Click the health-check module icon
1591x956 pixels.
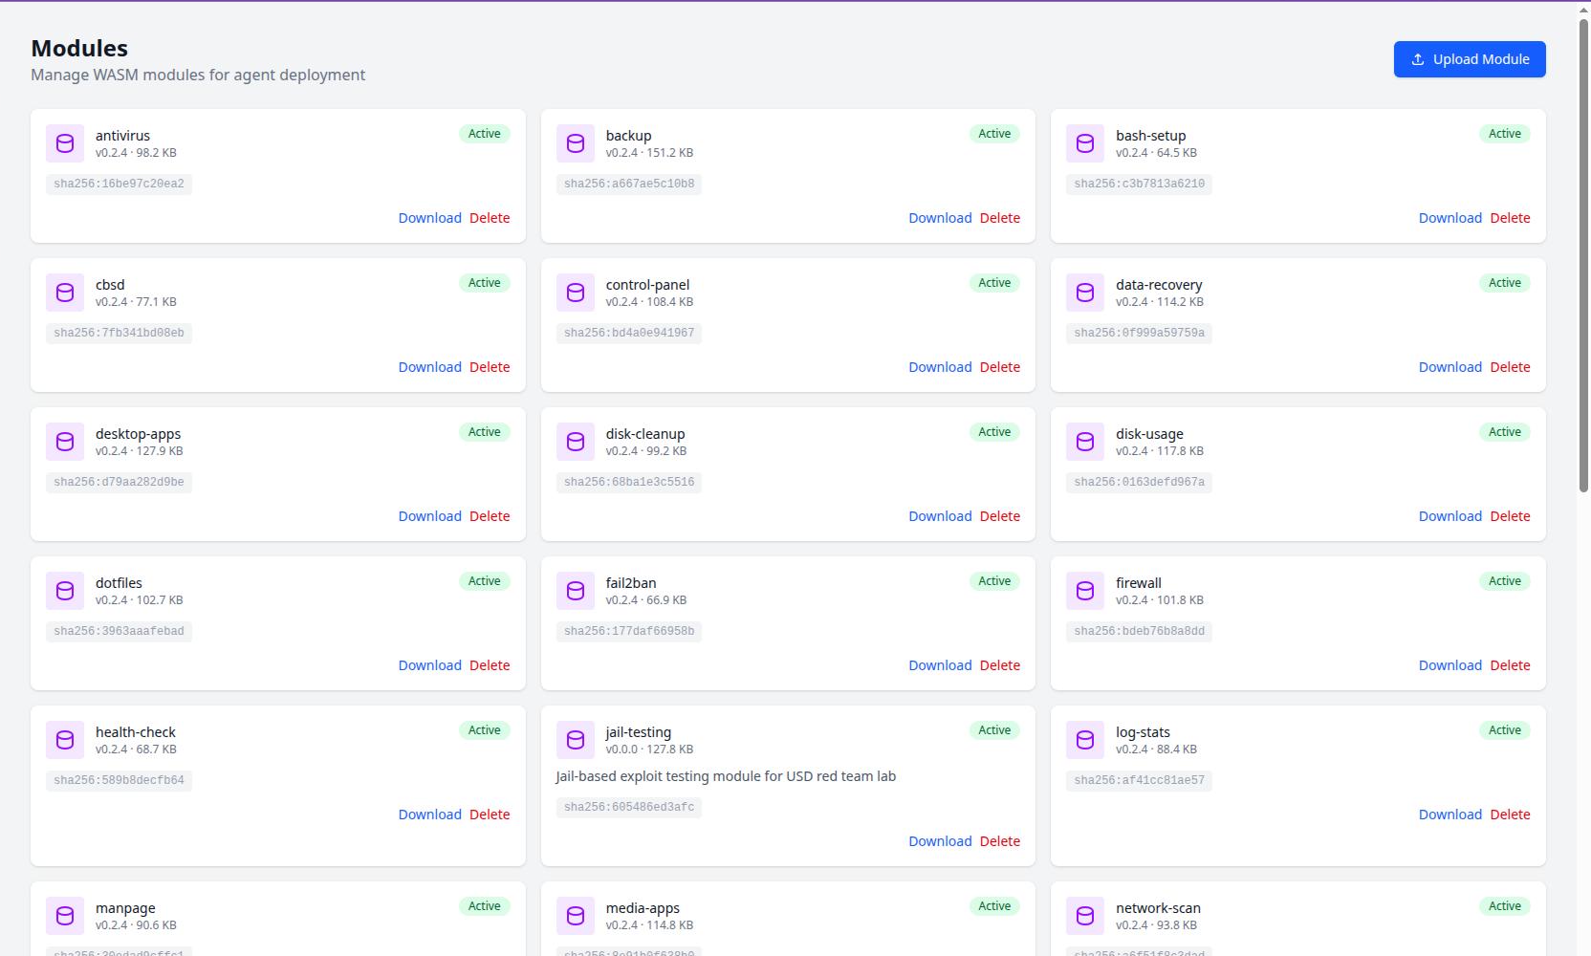click(65, 740)
